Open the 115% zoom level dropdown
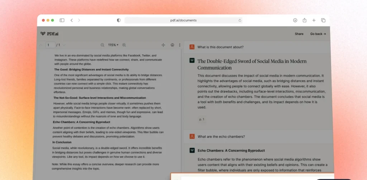367x180 pixels. pos(113,45)
